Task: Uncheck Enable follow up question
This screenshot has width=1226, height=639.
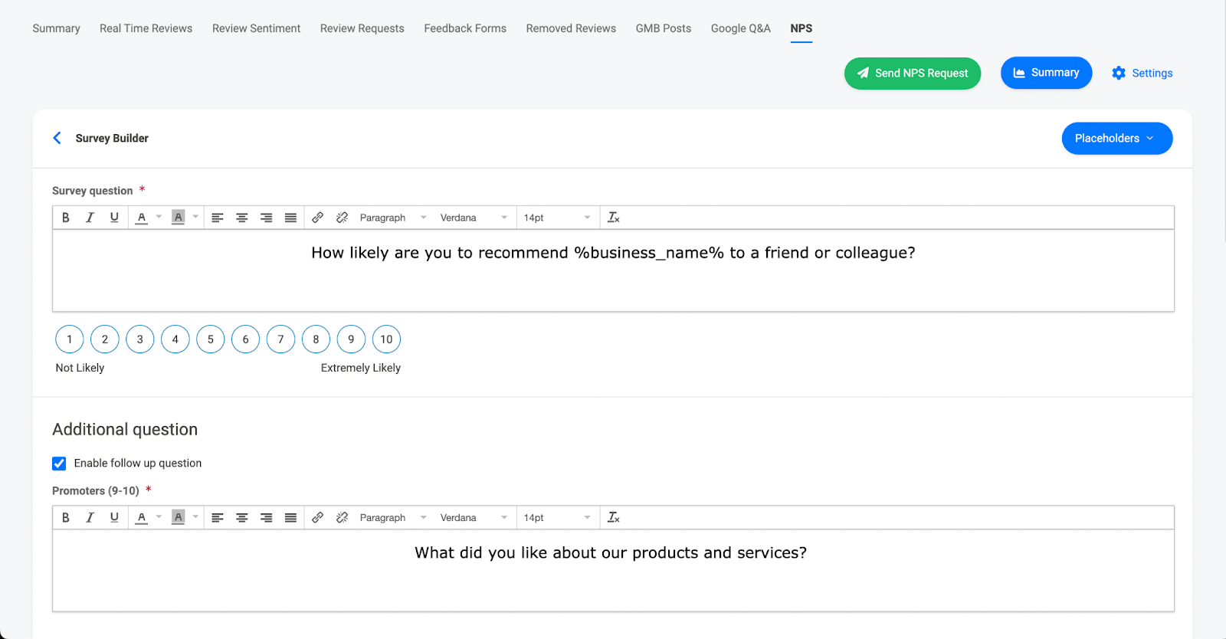Action: [59, 464]
